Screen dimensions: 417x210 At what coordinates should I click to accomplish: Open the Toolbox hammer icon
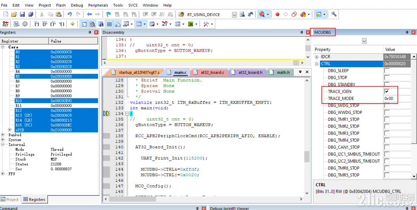206,24
